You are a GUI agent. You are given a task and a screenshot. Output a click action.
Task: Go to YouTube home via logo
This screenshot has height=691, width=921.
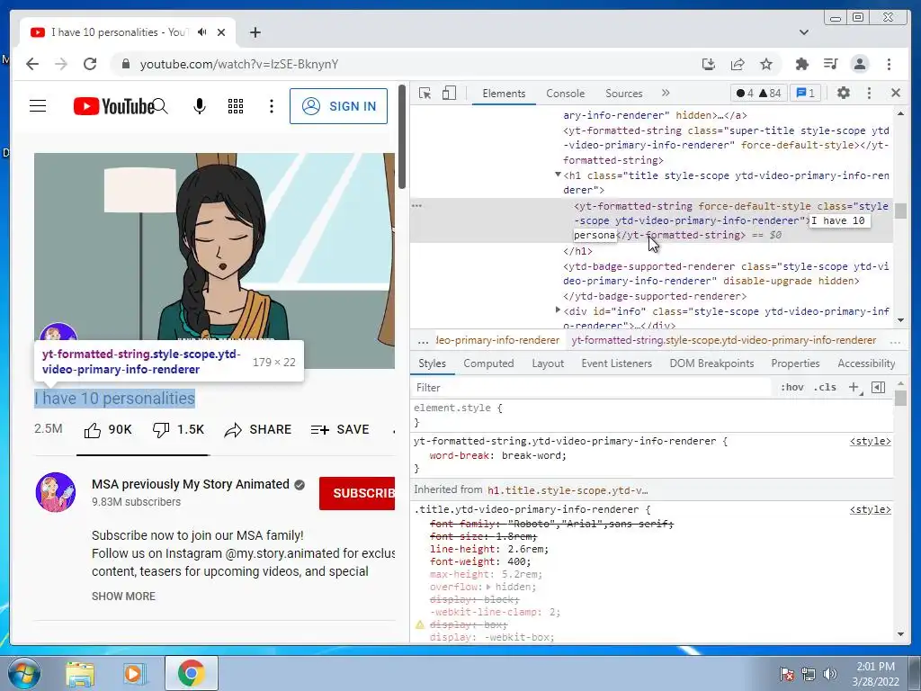tap(113, 106)
